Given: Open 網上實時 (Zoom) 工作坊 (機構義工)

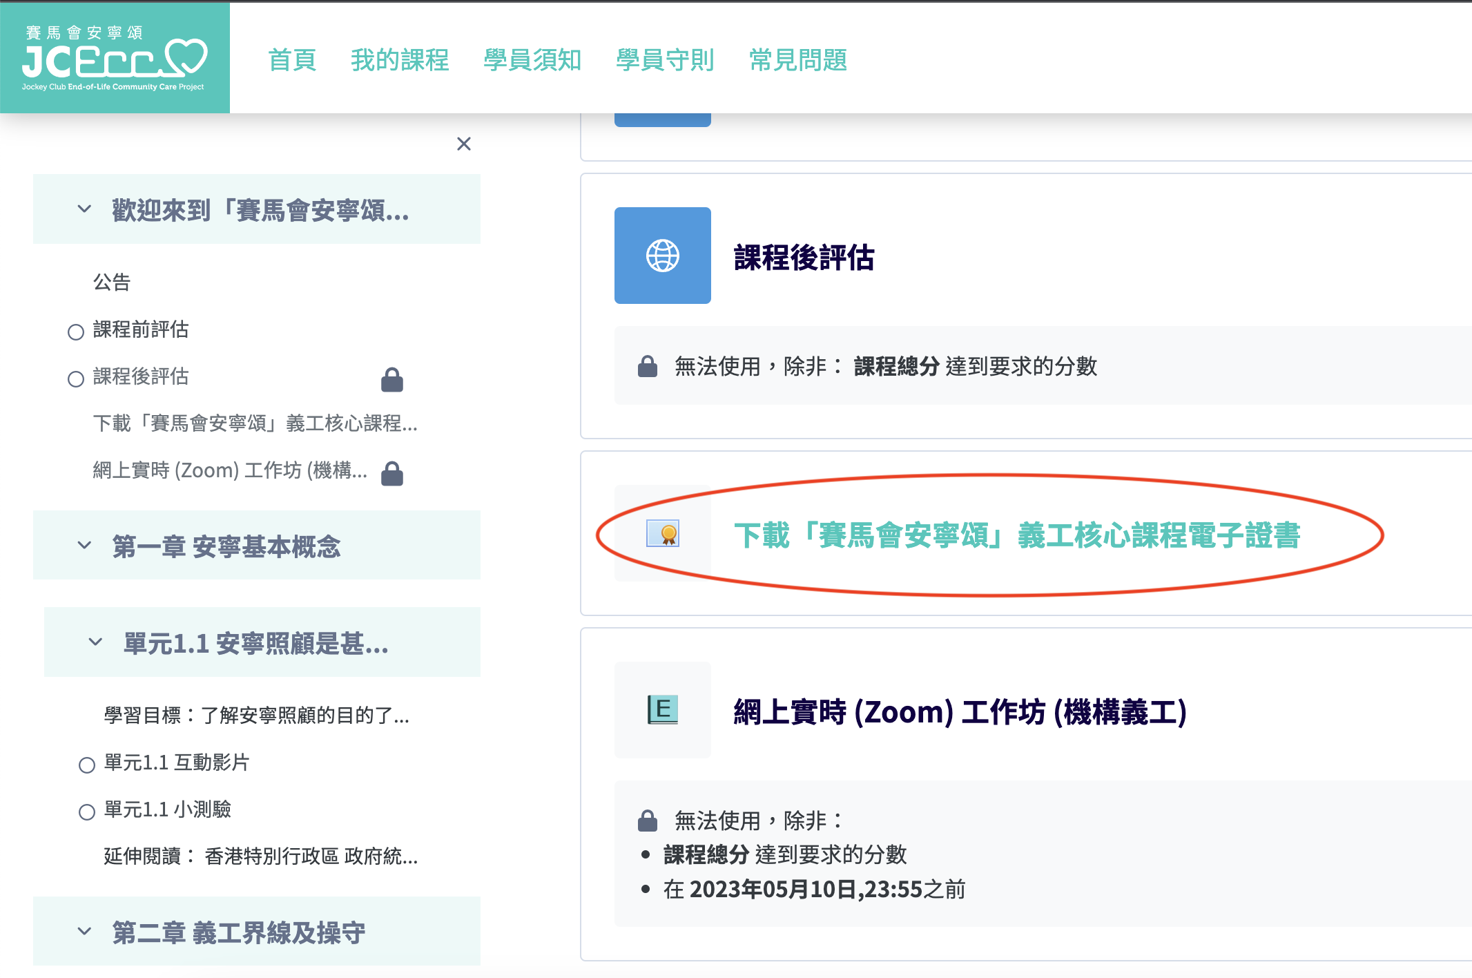Looking at the screenshot, I should click(x=958, y=711).
